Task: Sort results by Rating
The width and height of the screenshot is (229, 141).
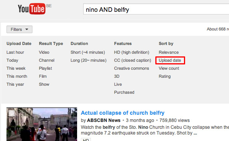Action: point(164,76)
